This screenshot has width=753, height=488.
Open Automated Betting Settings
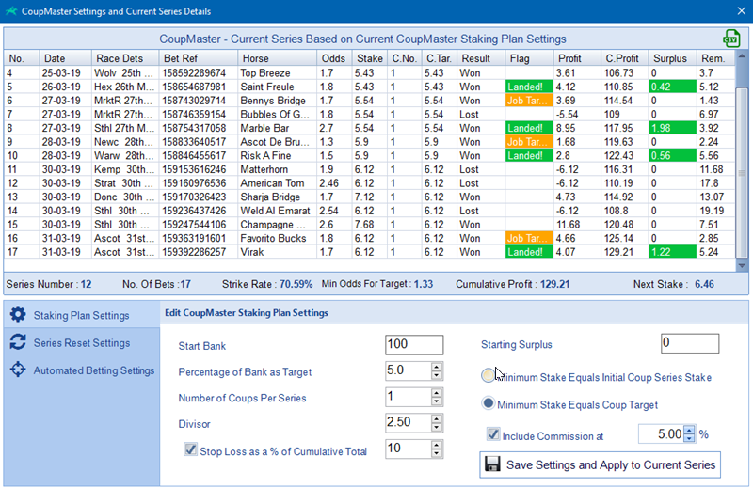[x=82, y=370]
